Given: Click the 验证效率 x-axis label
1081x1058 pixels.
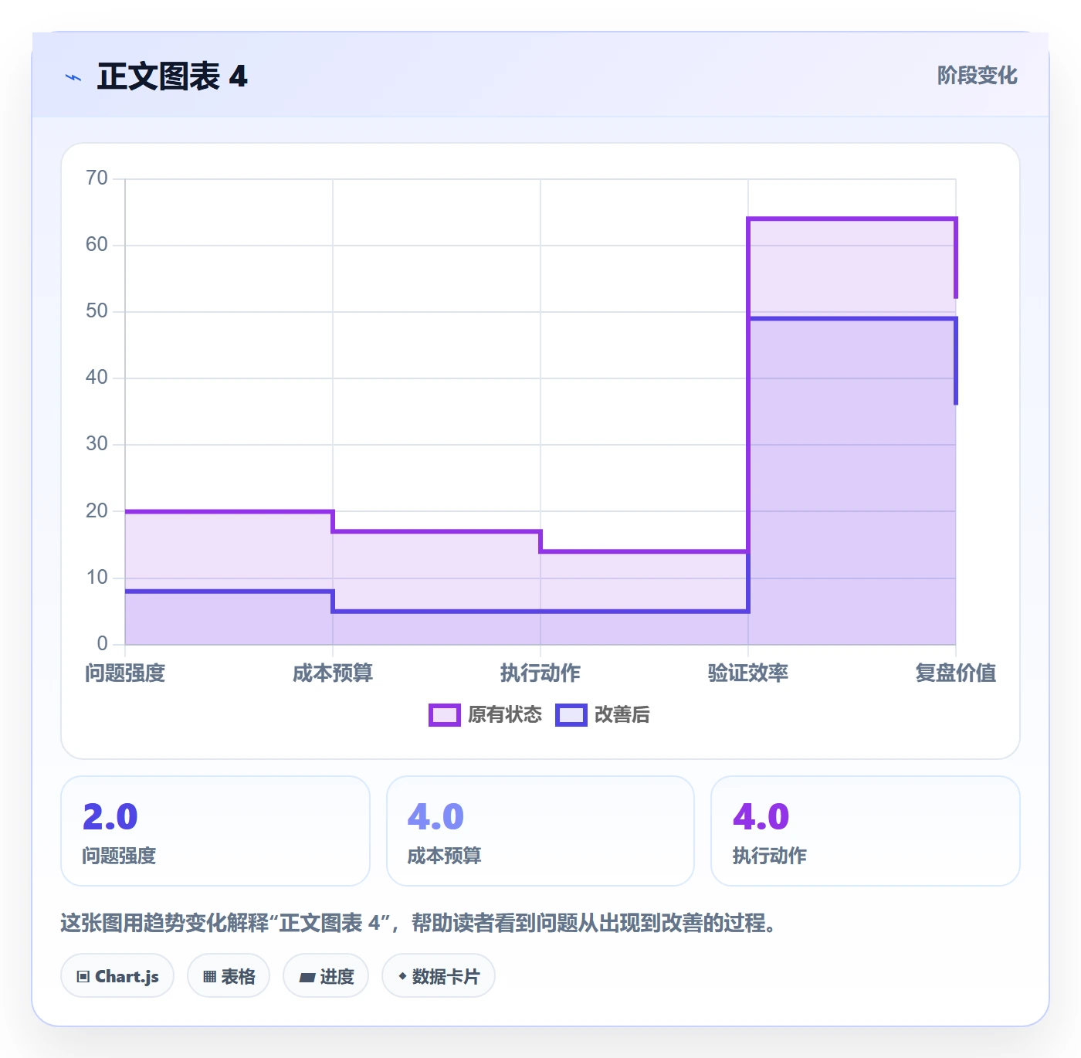Looking at the screenshot, I should tap(748, 673).
